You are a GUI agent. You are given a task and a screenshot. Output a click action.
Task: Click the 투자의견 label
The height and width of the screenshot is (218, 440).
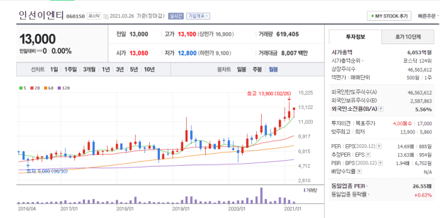tap(341, 123)
